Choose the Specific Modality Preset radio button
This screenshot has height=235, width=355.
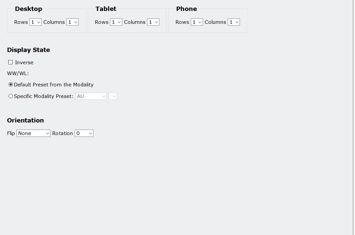pyautogui.click(x=11, y=96)
